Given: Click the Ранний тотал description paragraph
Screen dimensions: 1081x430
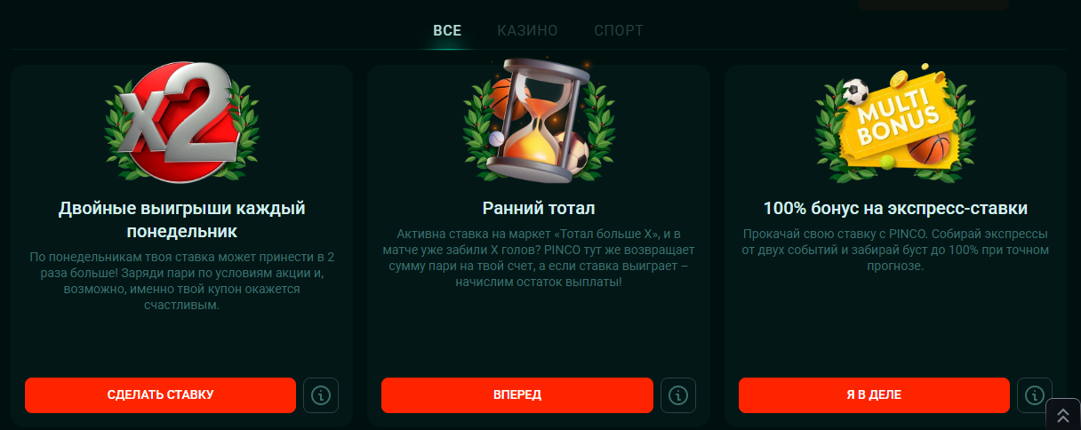Looking at the screenshot, I should 539,258.
